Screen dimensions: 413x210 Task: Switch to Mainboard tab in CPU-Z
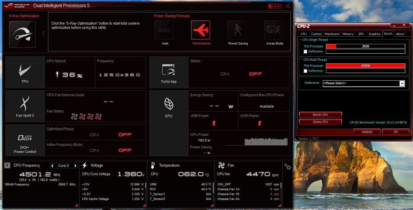click(332, 34)
